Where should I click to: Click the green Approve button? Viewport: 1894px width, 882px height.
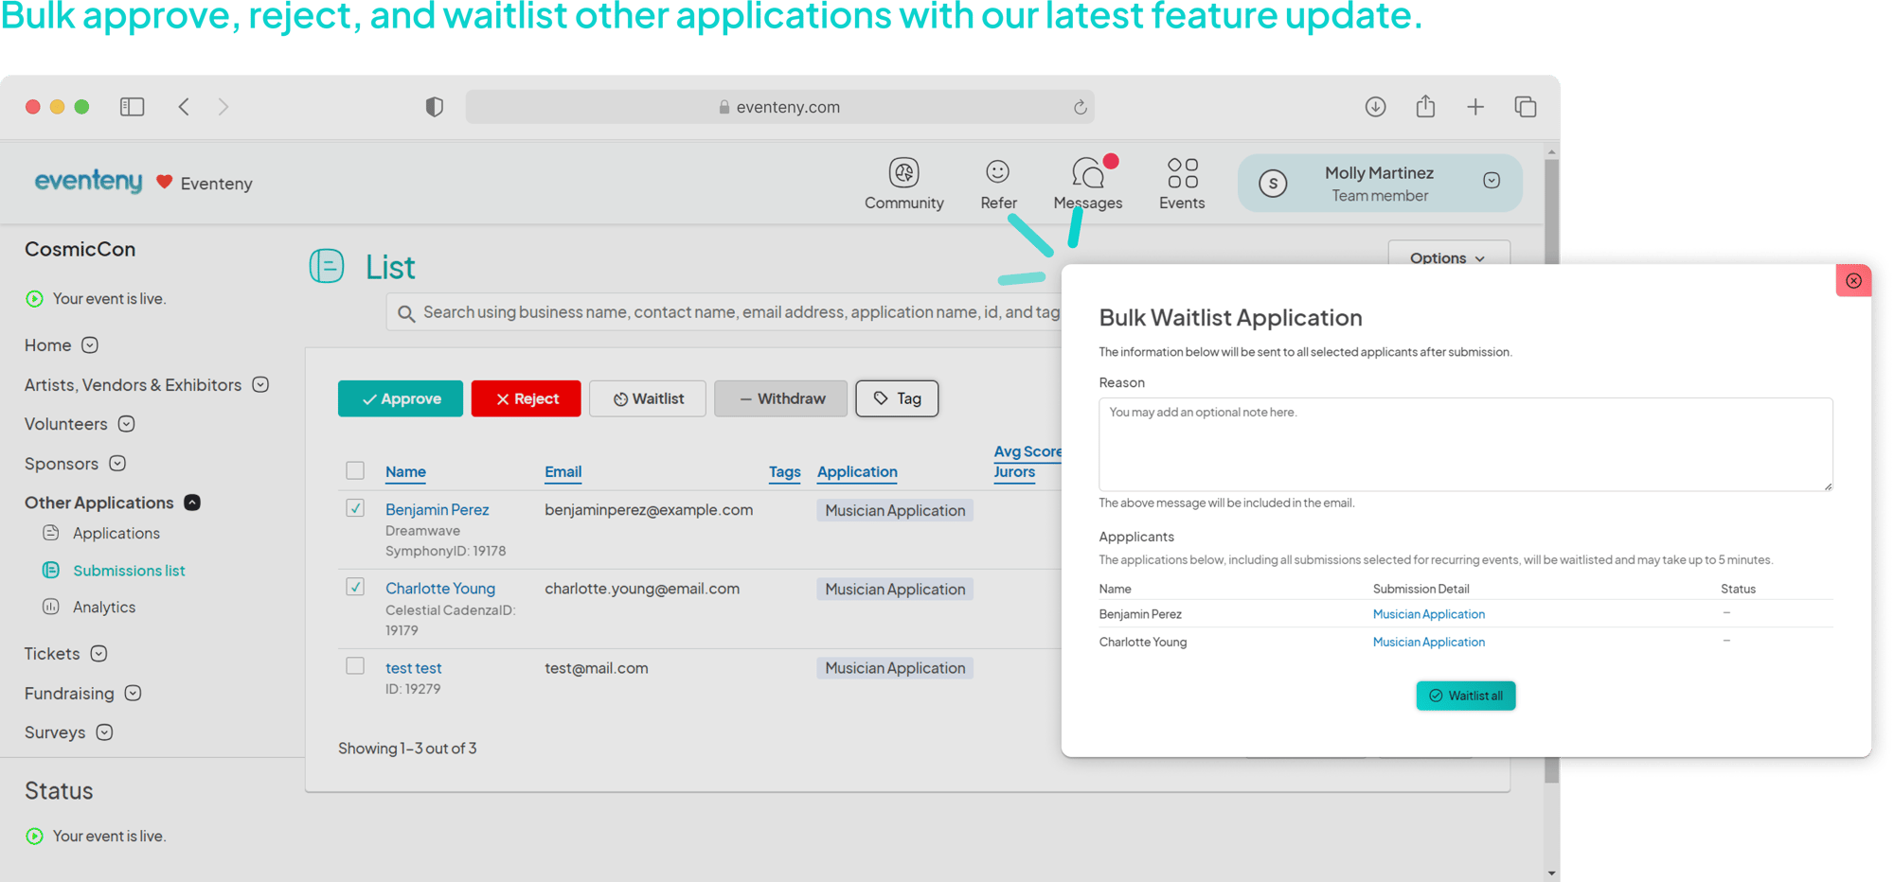point(401,398)
